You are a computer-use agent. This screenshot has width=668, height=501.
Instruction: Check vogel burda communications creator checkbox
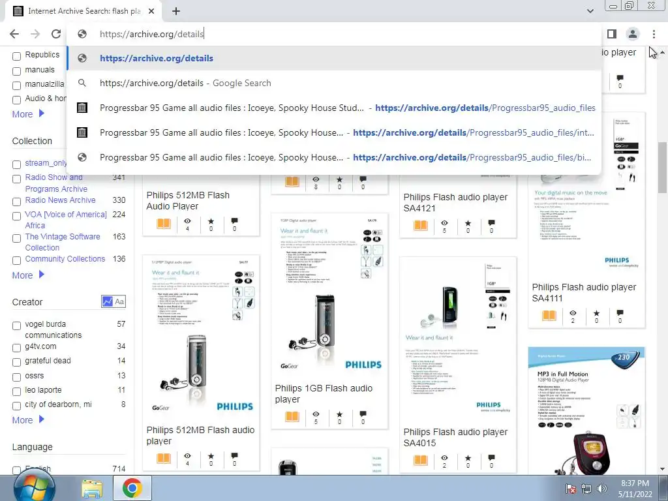coord(16,326)
